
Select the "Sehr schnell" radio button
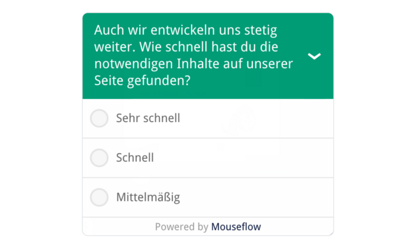[99, 118]
